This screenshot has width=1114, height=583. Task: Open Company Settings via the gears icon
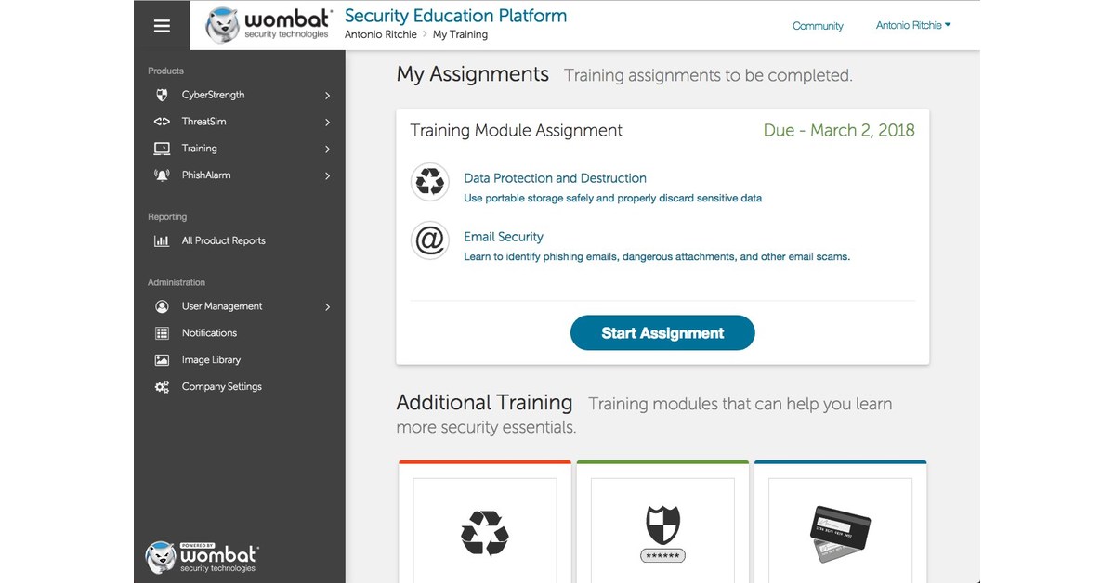[162, 386]
